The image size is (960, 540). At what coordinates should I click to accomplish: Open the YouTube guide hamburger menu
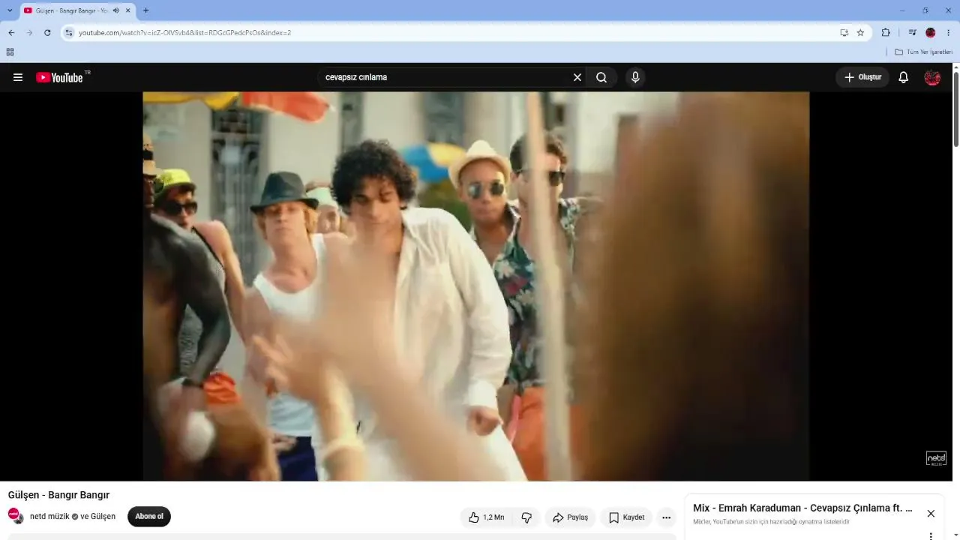tap(18, 77)
